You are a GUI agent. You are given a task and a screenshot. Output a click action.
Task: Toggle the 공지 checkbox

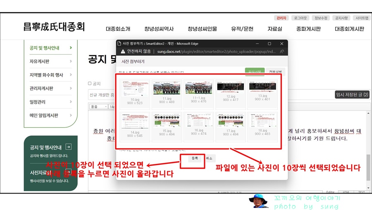pyautogui.click(x=90, y=84)
